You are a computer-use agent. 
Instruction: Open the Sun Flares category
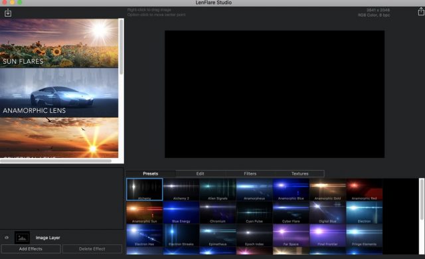coord(59,43)
